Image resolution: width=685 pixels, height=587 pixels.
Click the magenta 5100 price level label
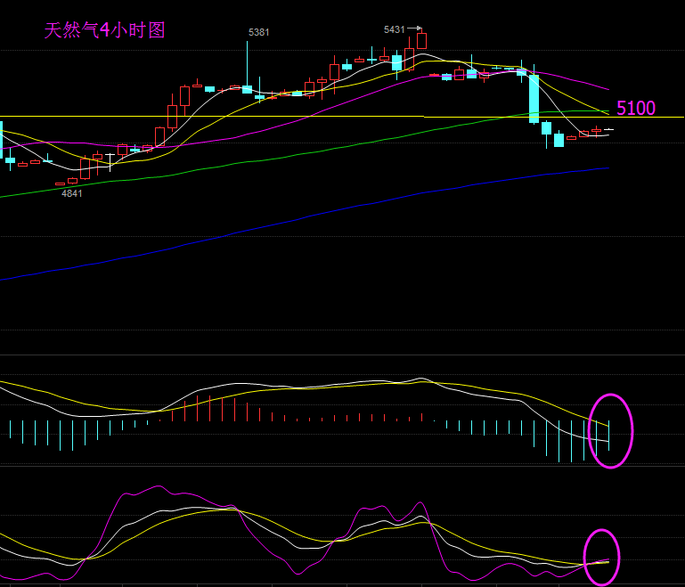click(636, 109)
